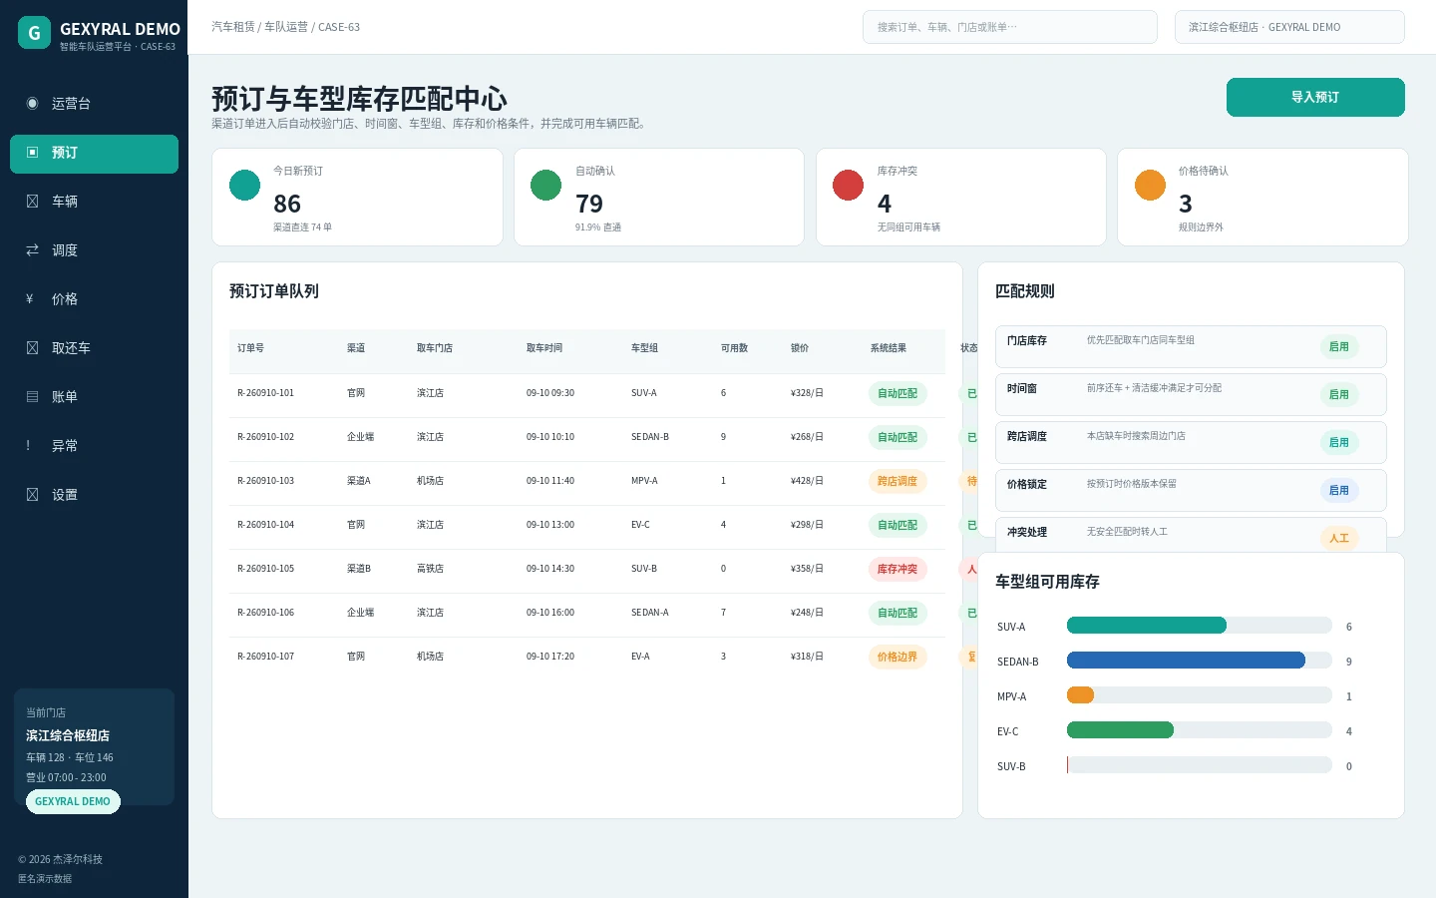Go to 调度 in the sidebar menu
Image resolution: width=1436 pixels, height=898 pixels.
(x=94, y=250)
